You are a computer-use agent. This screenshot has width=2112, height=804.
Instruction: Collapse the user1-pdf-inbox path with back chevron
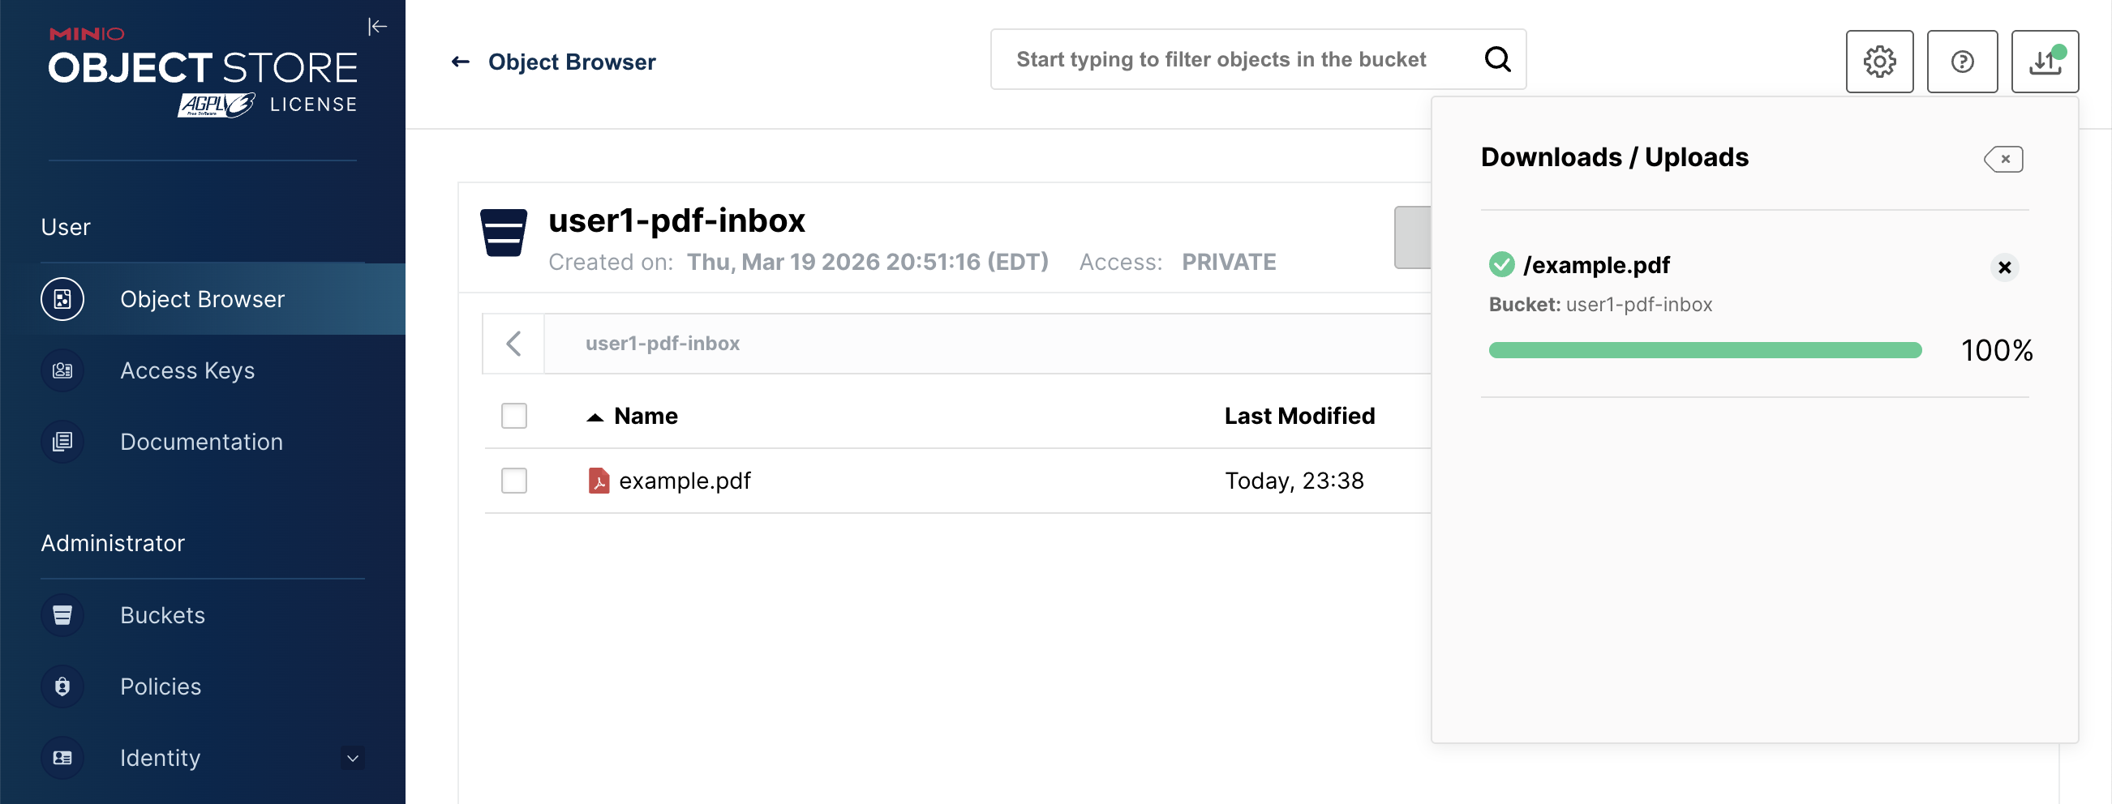(x=513, y=344)
